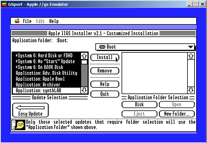Click up arrow in folder list scrollbar

click(191, 56)
